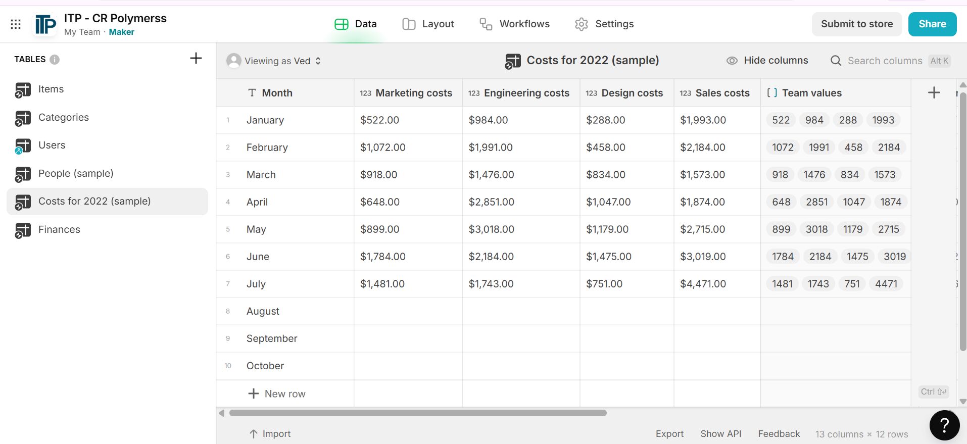This screenshot has width=967, height=444.
Task: Click the Share button
Action: coord(932,24)
